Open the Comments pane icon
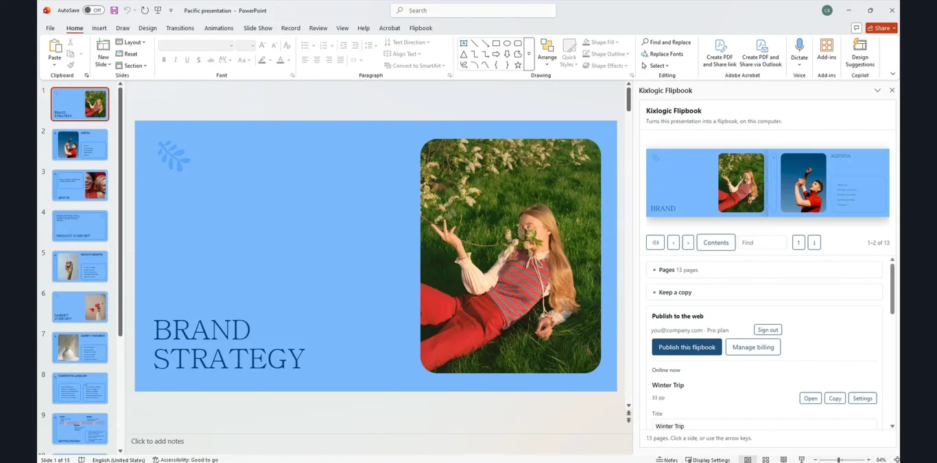Viewport: 937px width, 463px height. pos(856,28)
